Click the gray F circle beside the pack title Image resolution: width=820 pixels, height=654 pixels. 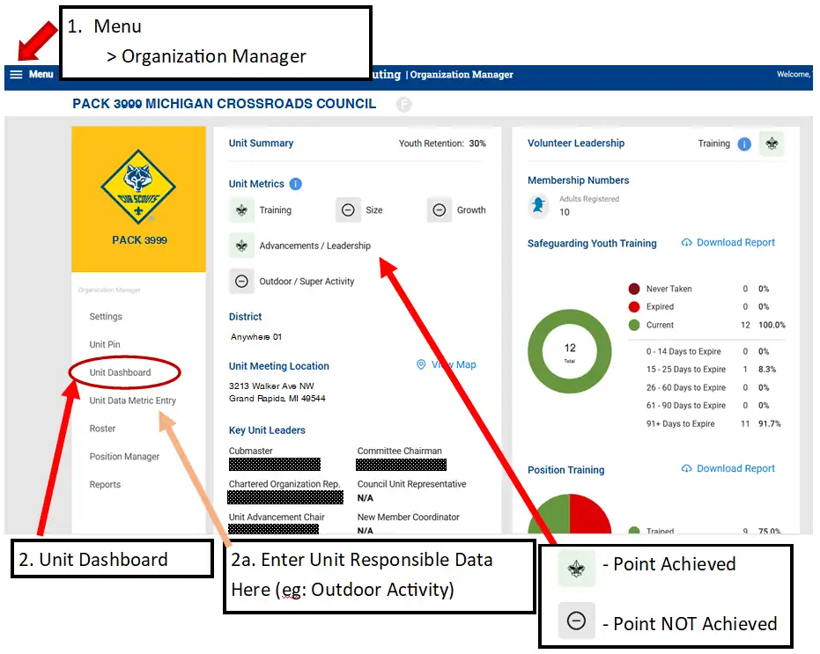coord(403,105)
